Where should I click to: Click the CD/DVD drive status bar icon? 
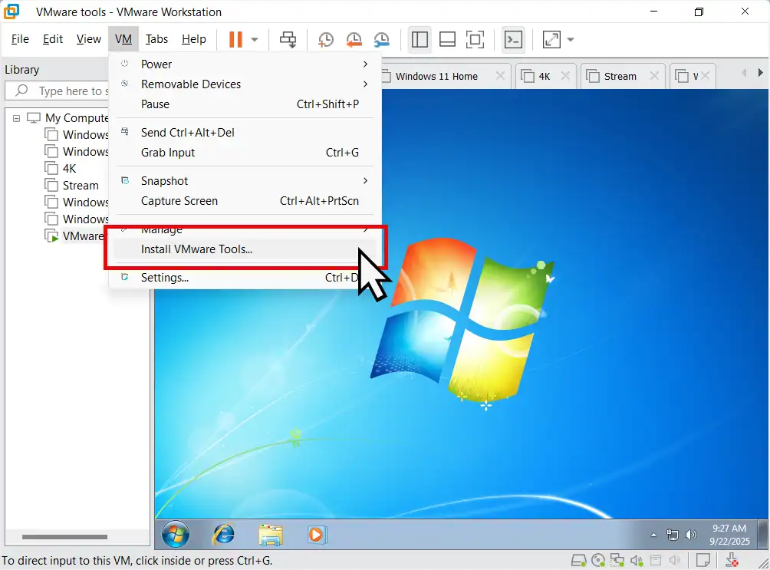coord(598,560)
